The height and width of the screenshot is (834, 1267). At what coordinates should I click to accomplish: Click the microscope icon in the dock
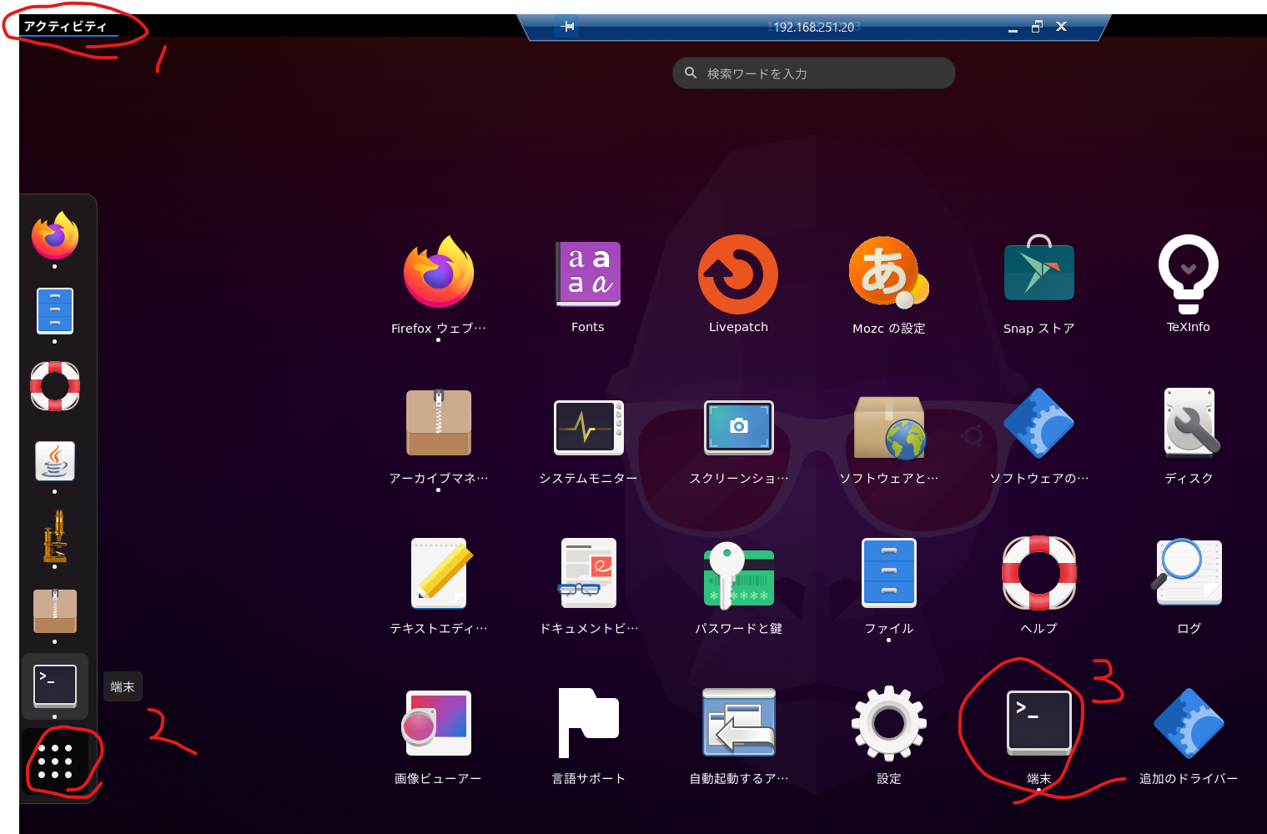55,536
